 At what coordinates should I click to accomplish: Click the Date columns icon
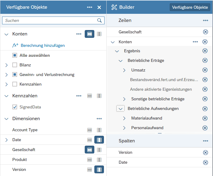point(99,140)
